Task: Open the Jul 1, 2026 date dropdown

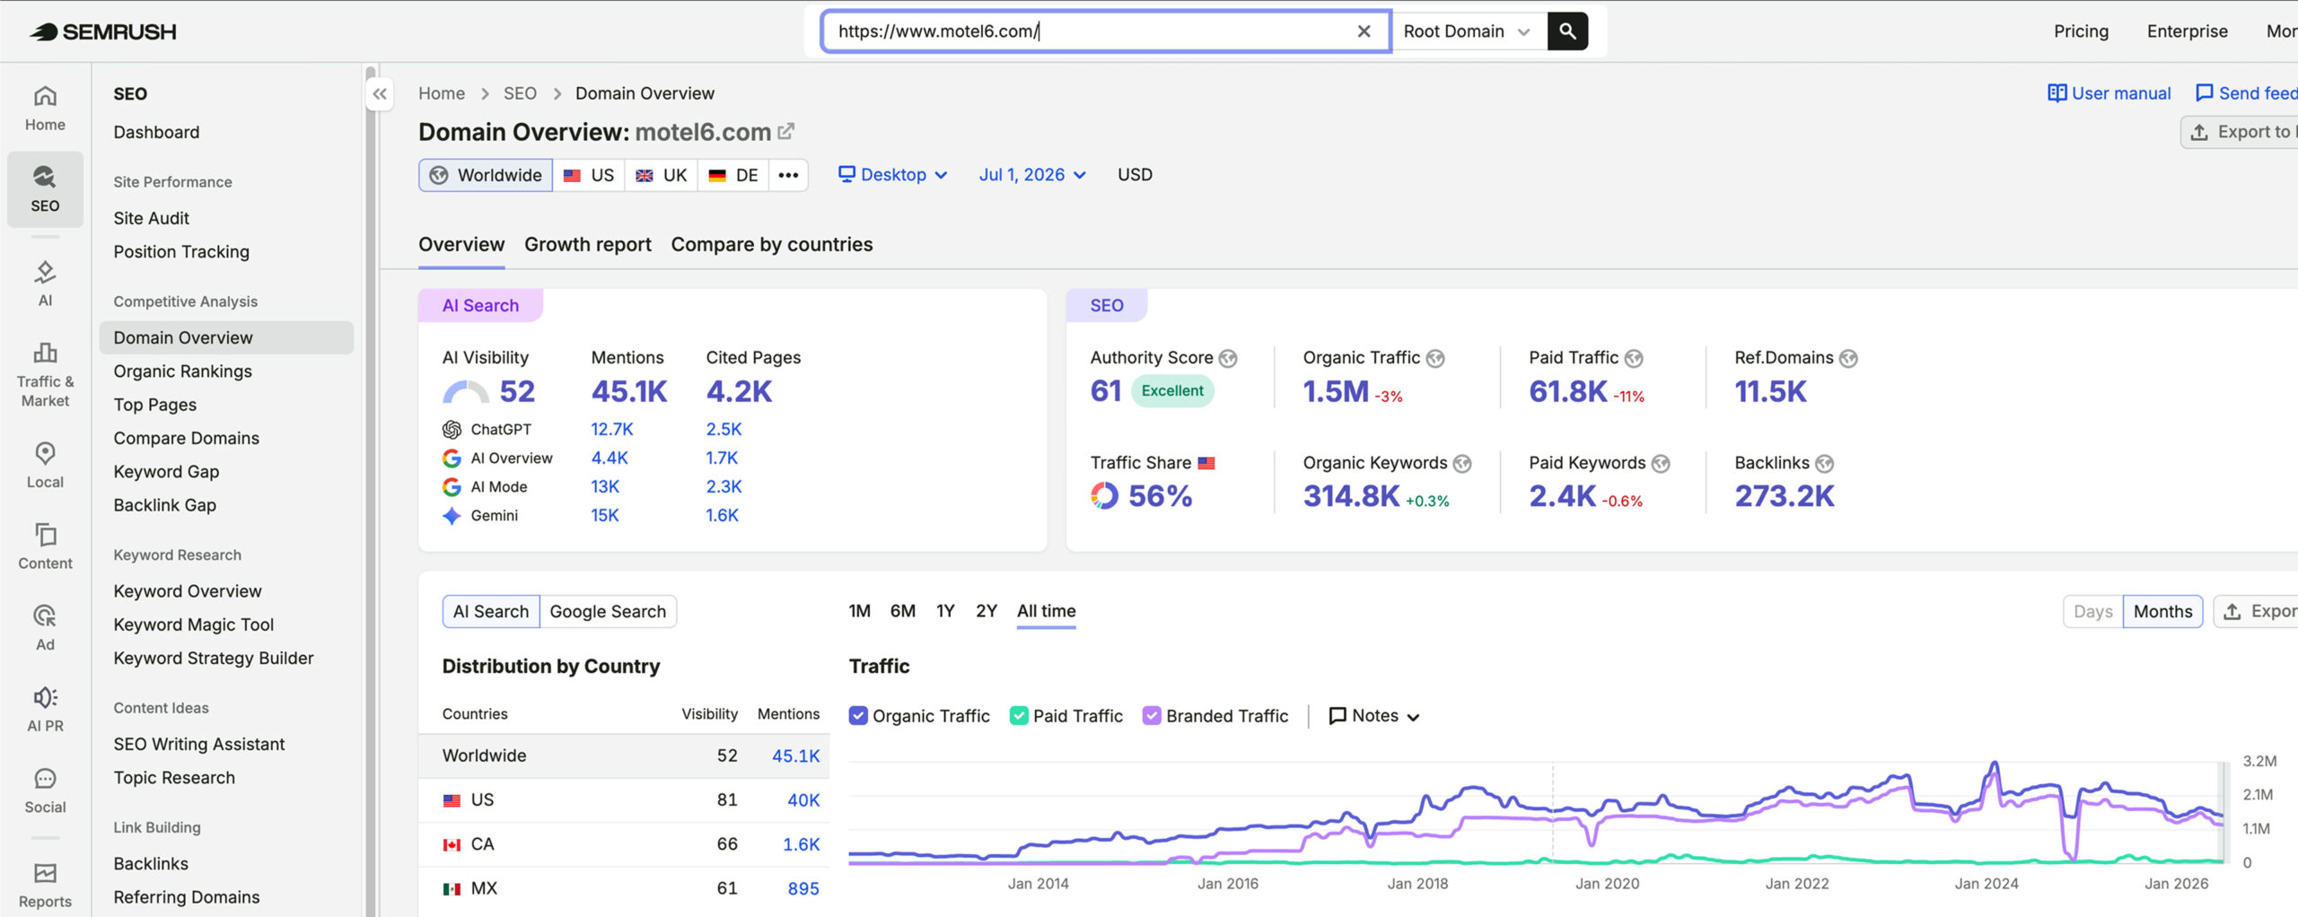Action: coord(1032,175)
